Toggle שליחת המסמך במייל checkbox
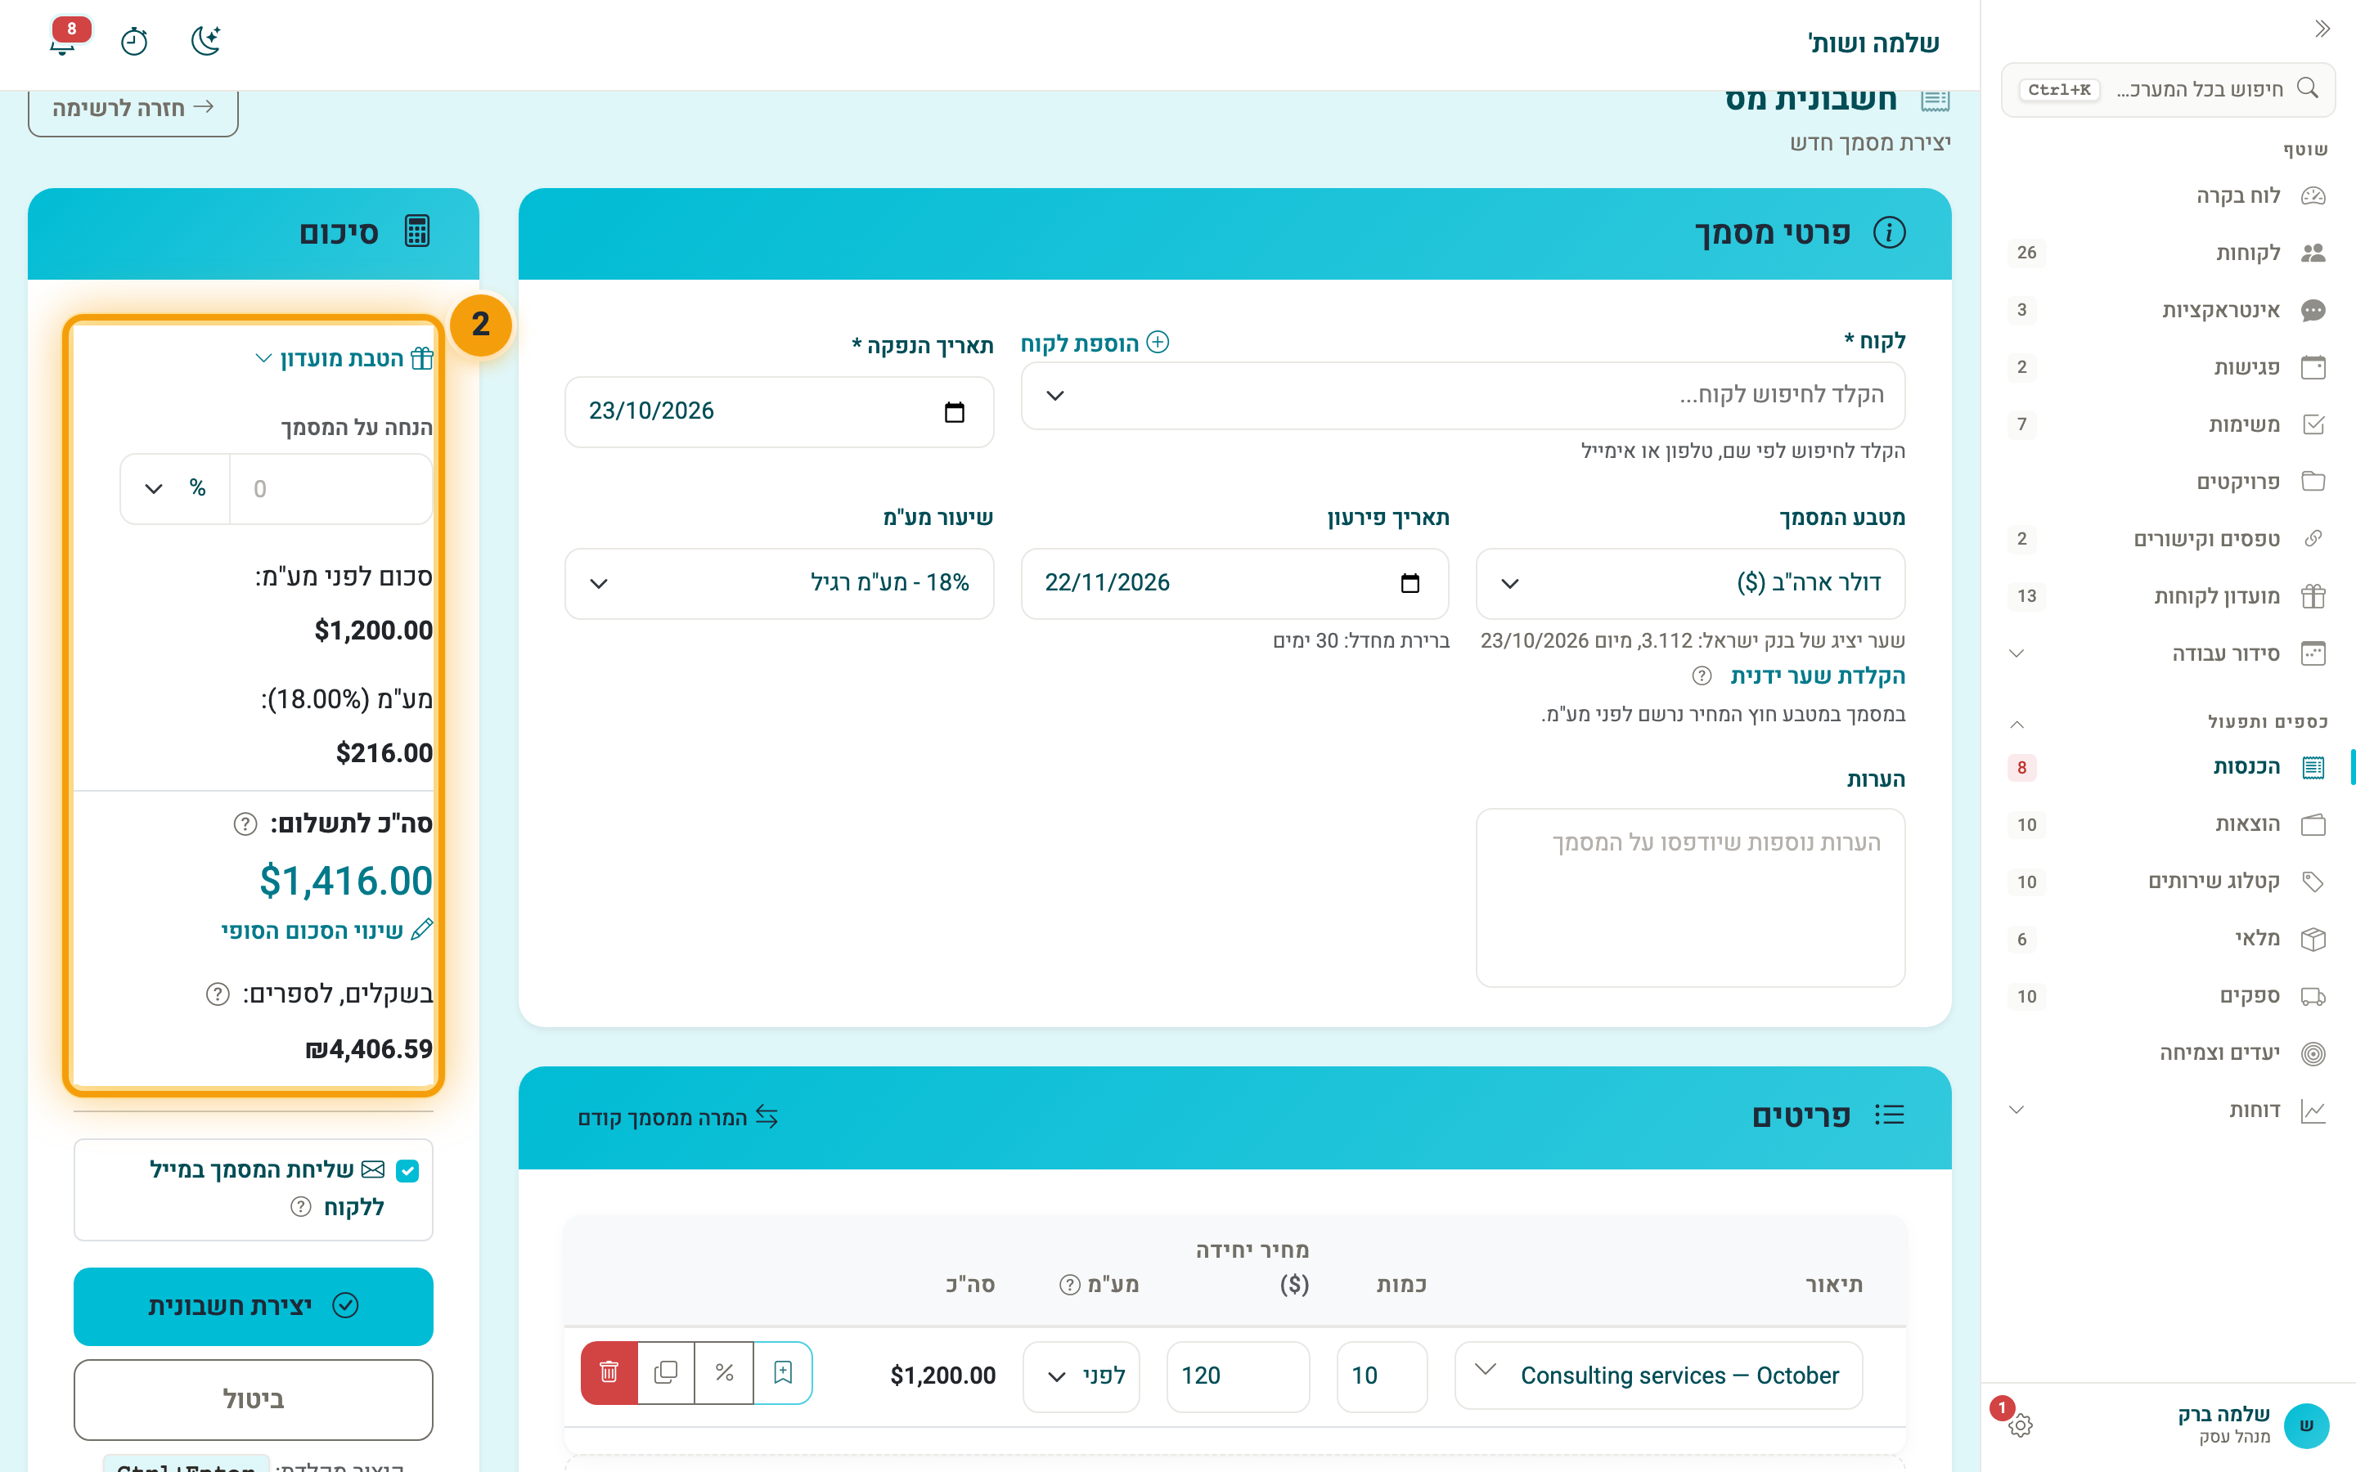Viewport: 2356px width, 1472px height. [408, 1171]
